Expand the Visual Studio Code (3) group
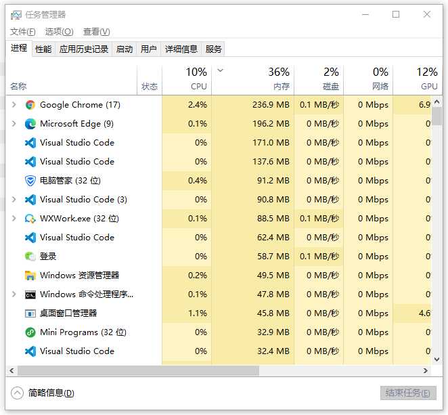 coord(14,200)
